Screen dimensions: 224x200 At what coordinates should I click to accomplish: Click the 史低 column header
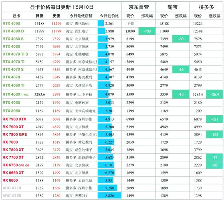tap(57, 16)
